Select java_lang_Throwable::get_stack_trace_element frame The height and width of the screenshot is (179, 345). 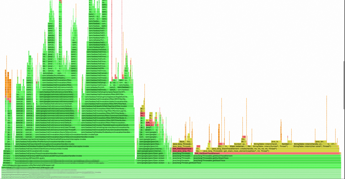(x=271, y=151)
